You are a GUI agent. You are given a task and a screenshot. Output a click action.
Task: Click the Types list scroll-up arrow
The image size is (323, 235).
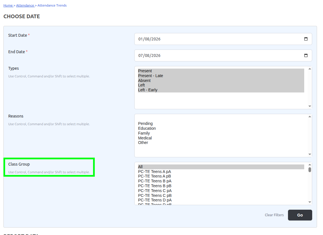310,69
